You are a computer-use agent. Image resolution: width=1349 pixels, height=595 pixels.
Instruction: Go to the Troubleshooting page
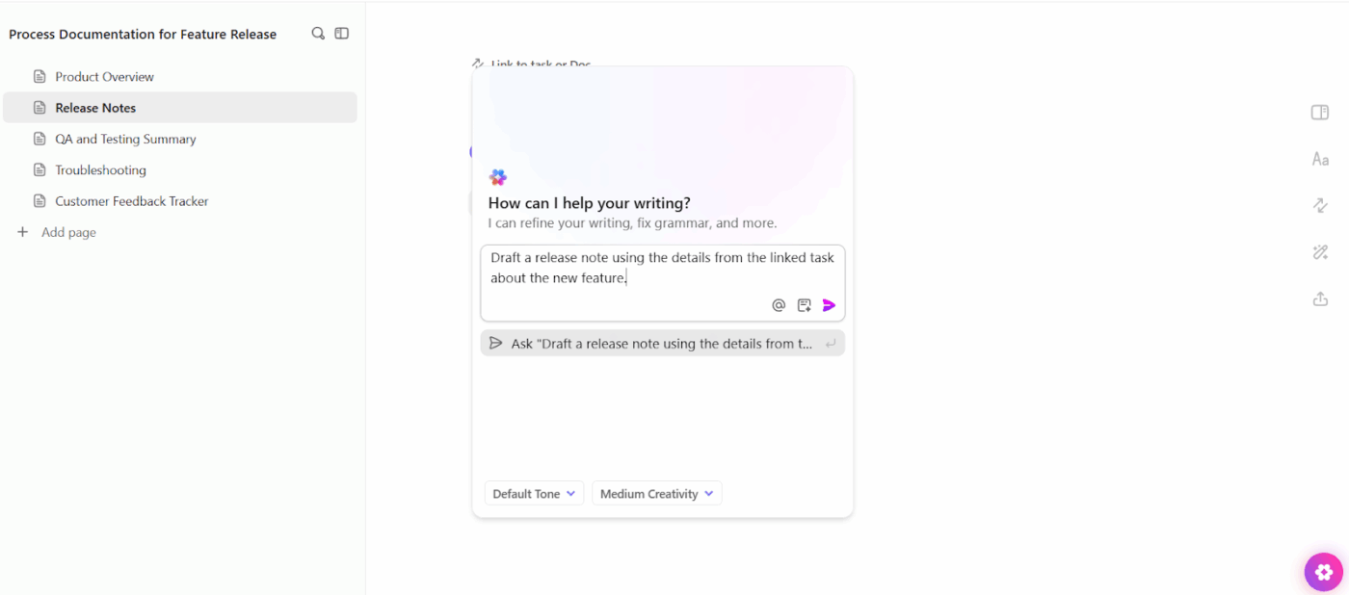100,170
